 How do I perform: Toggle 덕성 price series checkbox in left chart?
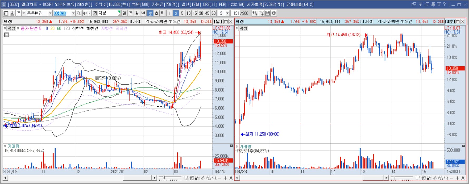5,28
